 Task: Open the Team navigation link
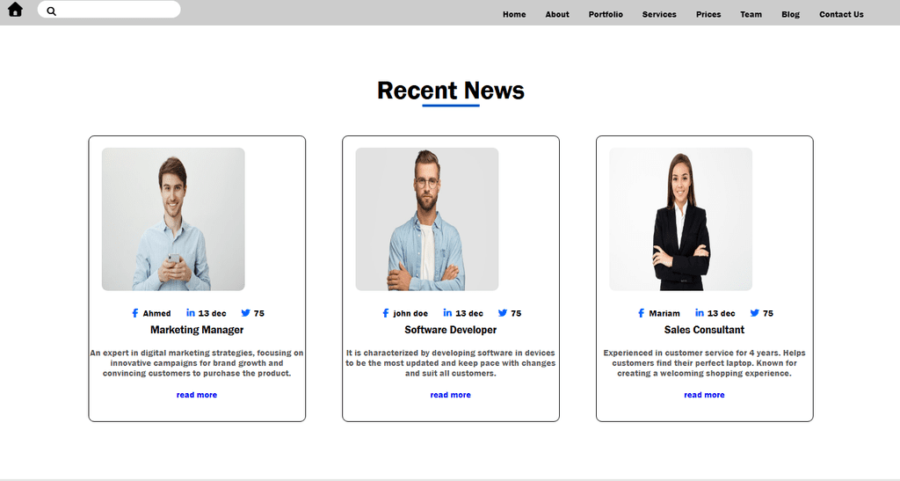coord(751,14)
